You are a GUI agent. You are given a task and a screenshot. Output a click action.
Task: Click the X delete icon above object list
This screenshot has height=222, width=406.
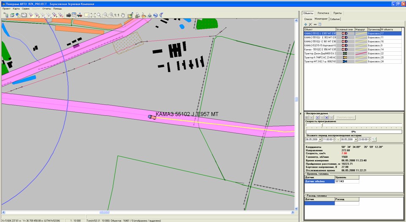pyautogui.click(x=311, y=24)
